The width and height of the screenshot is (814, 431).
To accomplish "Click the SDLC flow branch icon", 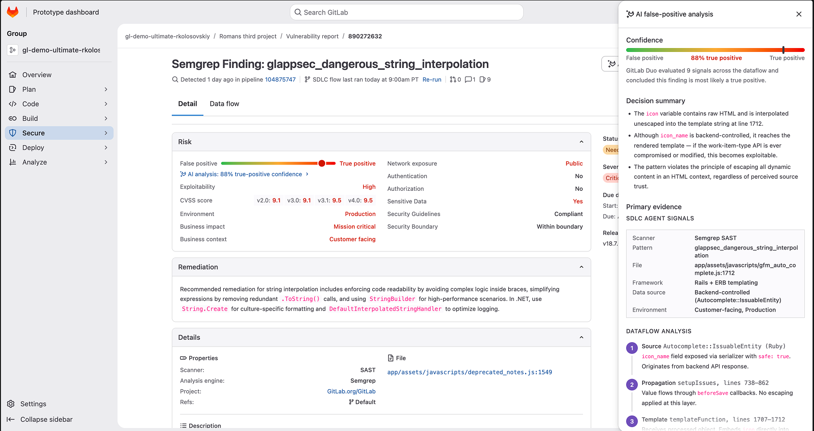I will click(307, 80).
